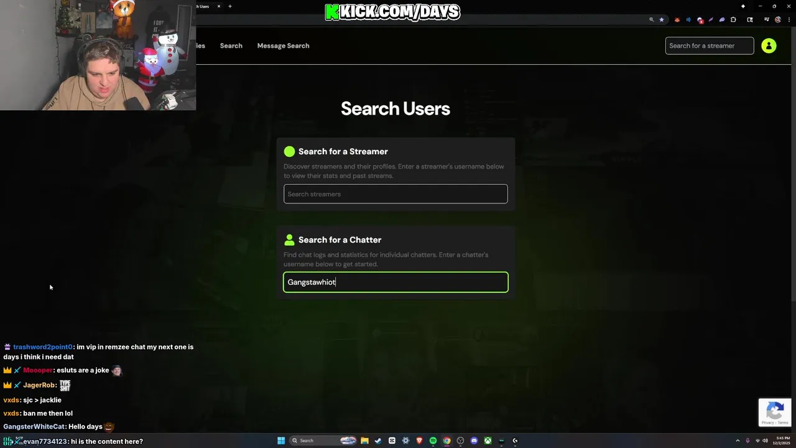
Task: Click the green chatter person icon
Action: pyautogui.click(x=289, y=240)
